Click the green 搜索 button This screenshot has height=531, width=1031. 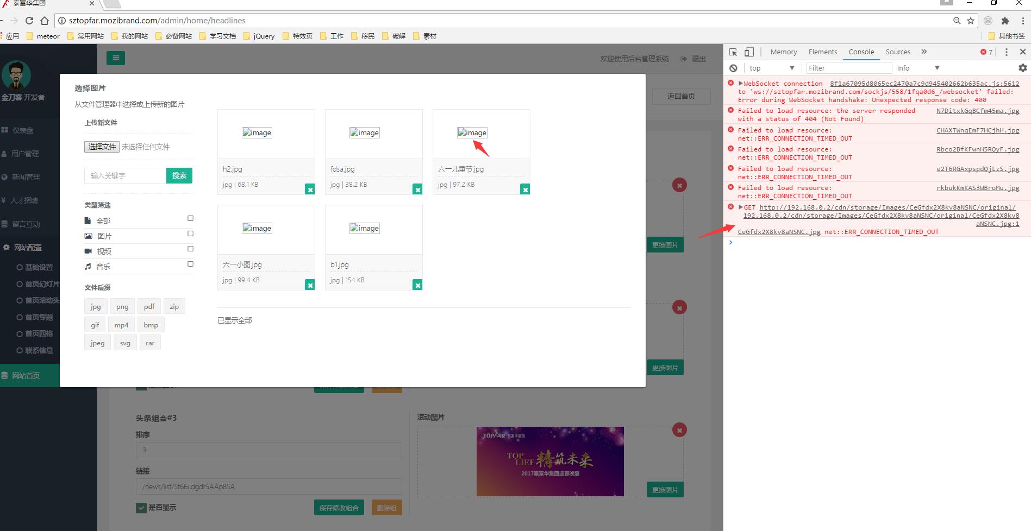179,175
